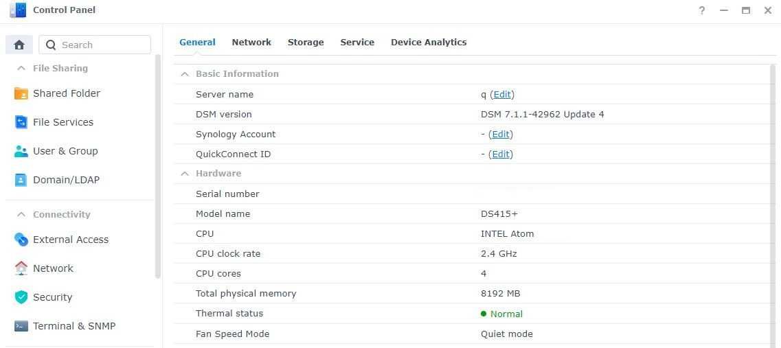
Task: Click the Thermal status label
Action: (x=229, y=313)
